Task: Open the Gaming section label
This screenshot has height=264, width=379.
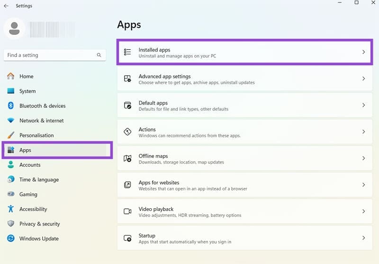Action: (x=28, y=194)
